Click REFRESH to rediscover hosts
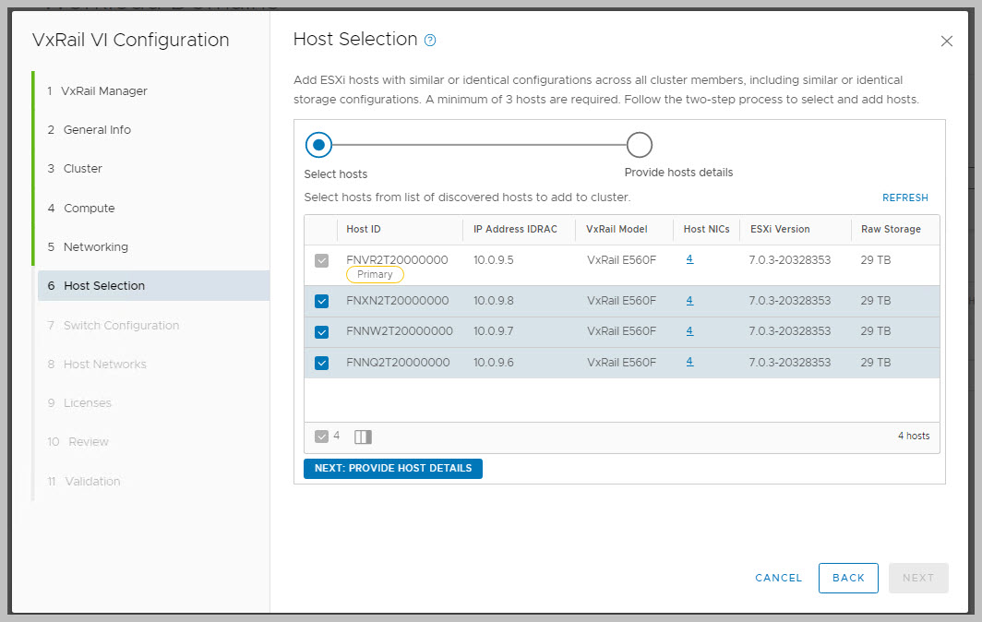Image resolution: width=982 pixels, height=622 pixels. (x=904, y=197)
